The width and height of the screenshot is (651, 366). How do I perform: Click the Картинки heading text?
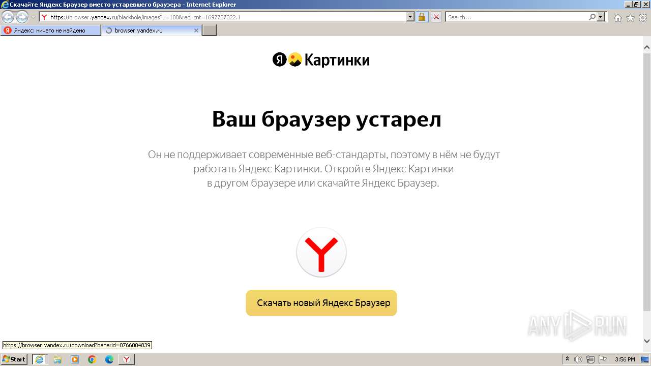pos(337,60)
